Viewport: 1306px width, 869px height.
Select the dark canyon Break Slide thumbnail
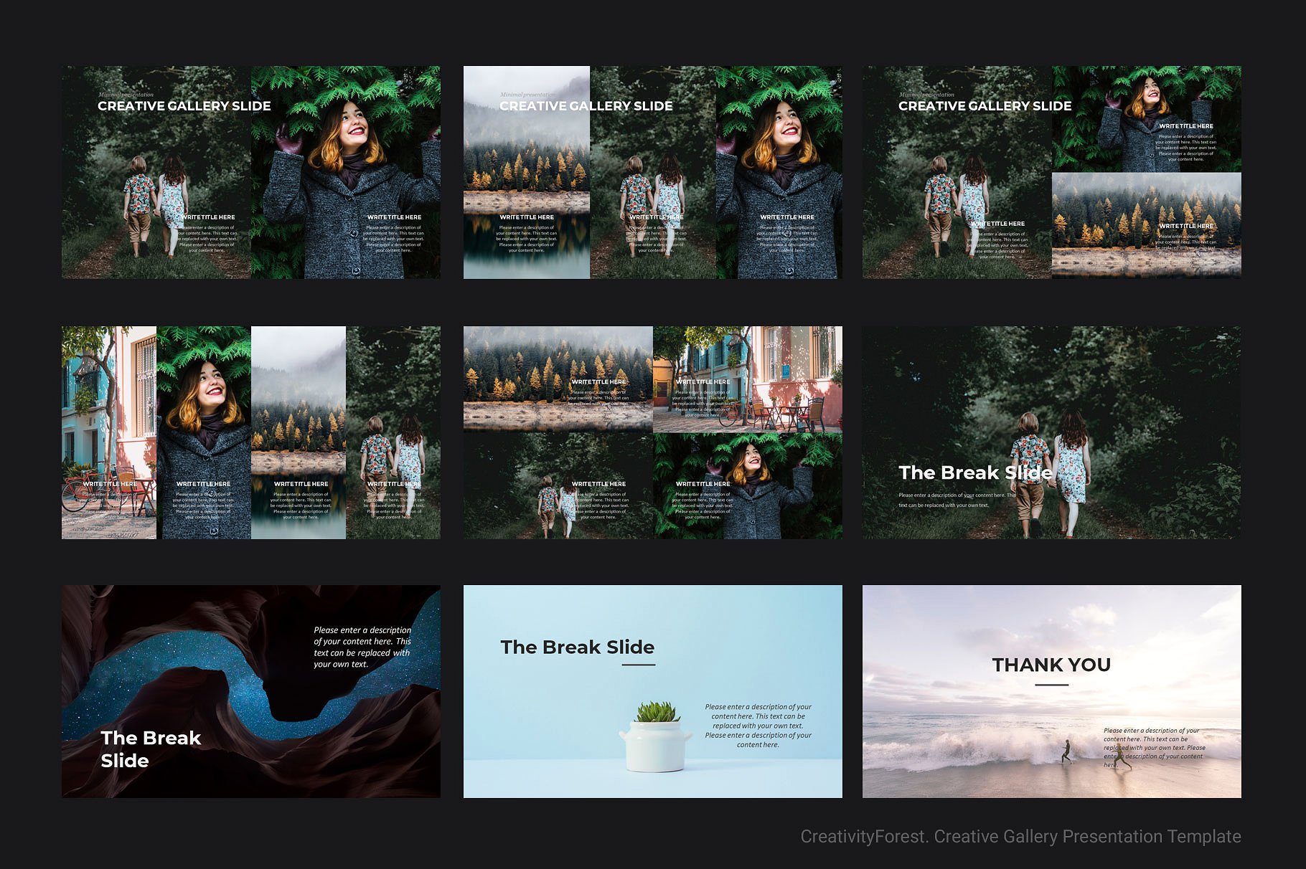pyautogui.click(x=251, y=688)
